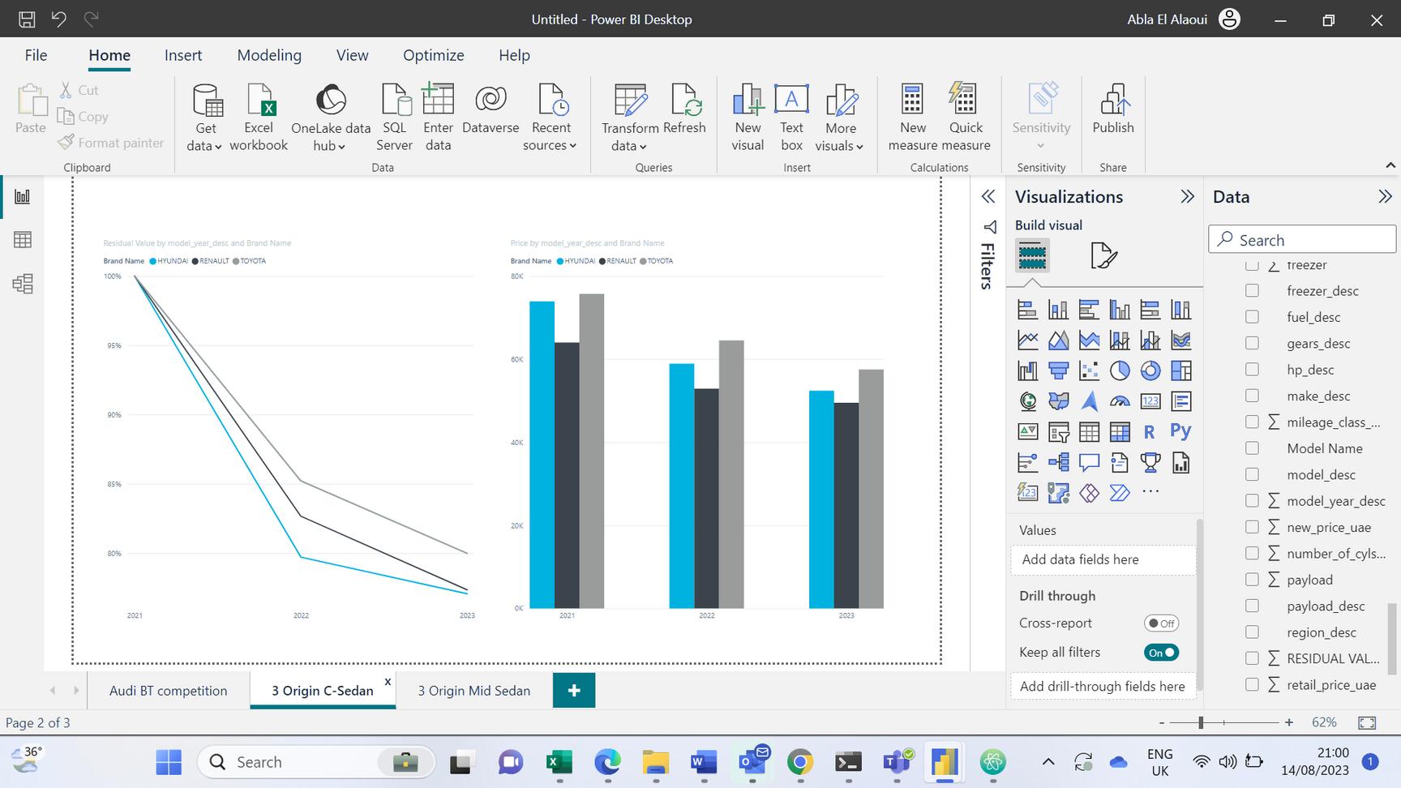
Task: Click the zoom slider handle
Action: point(1201,722)
